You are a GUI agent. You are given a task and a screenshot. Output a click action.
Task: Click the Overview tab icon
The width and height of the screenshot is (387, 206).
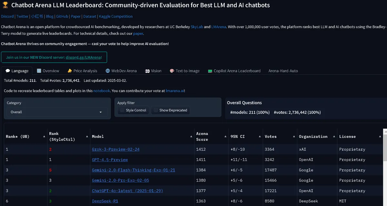39,71
